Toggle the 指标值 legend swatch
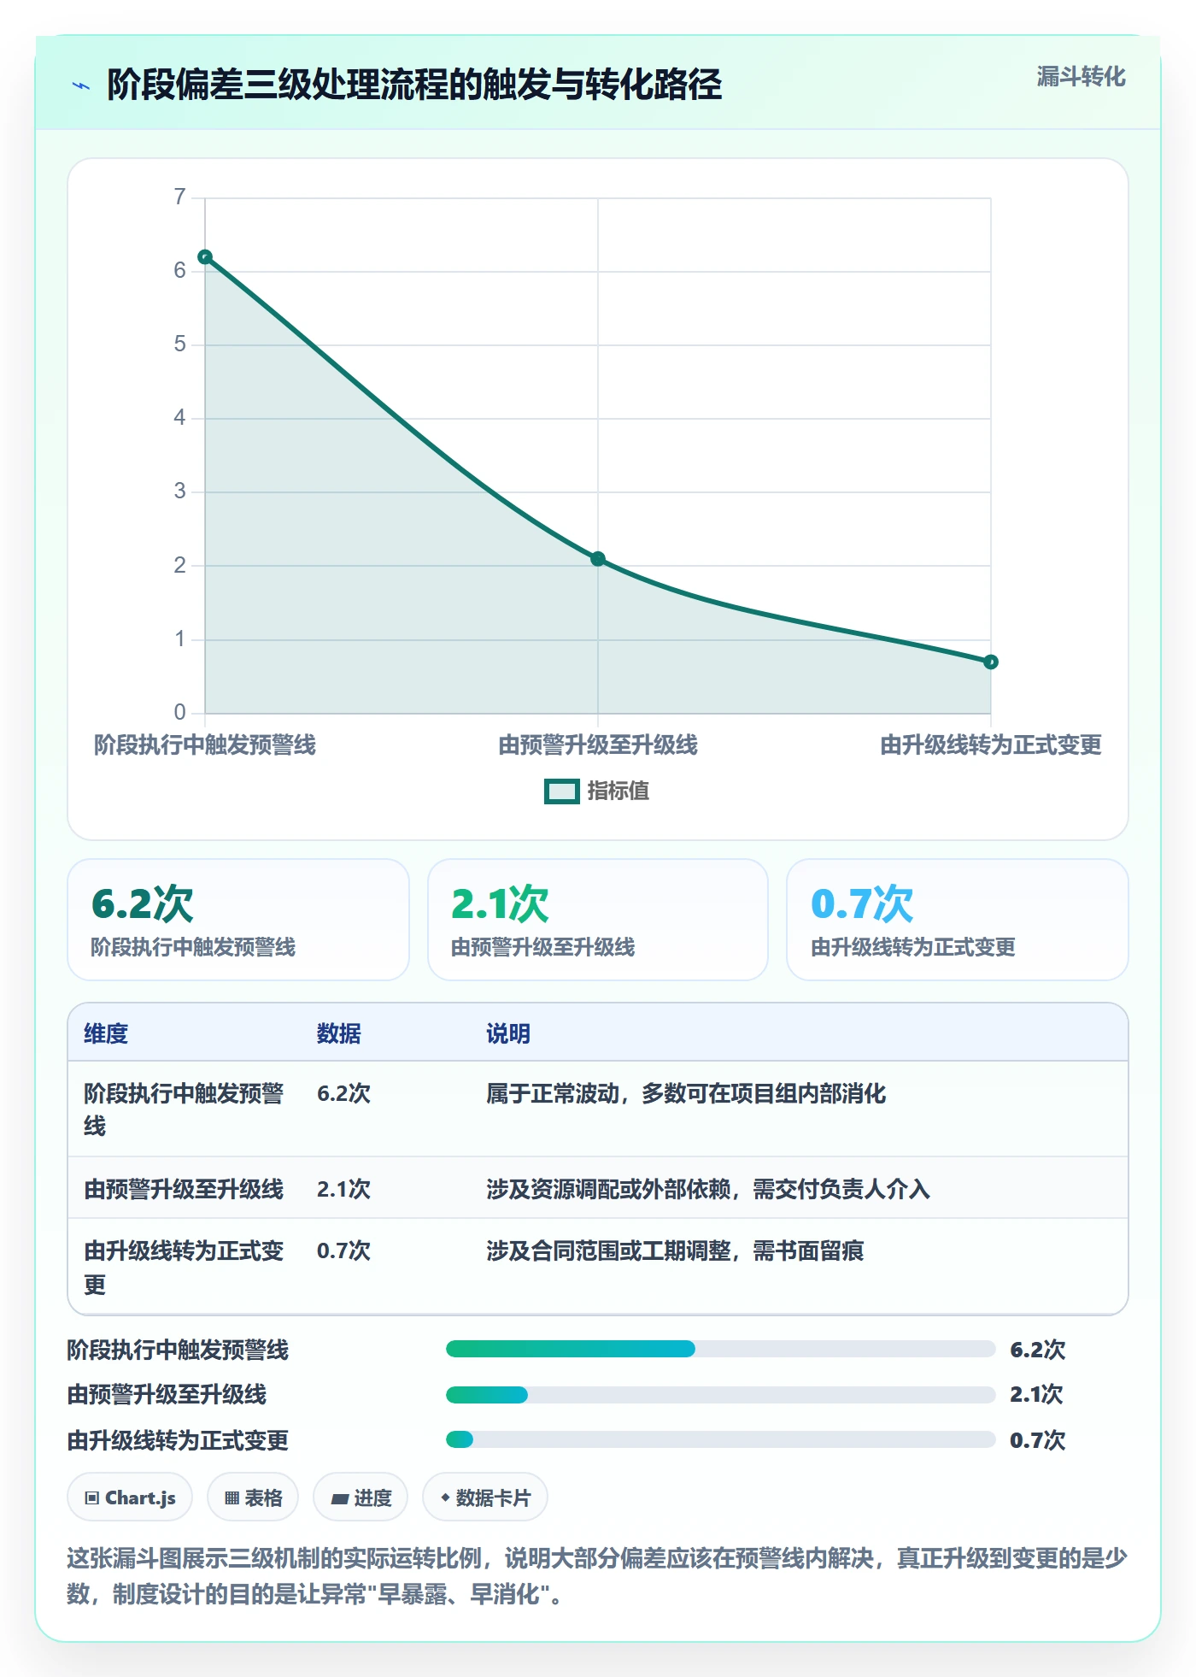 tap(562, 791)
